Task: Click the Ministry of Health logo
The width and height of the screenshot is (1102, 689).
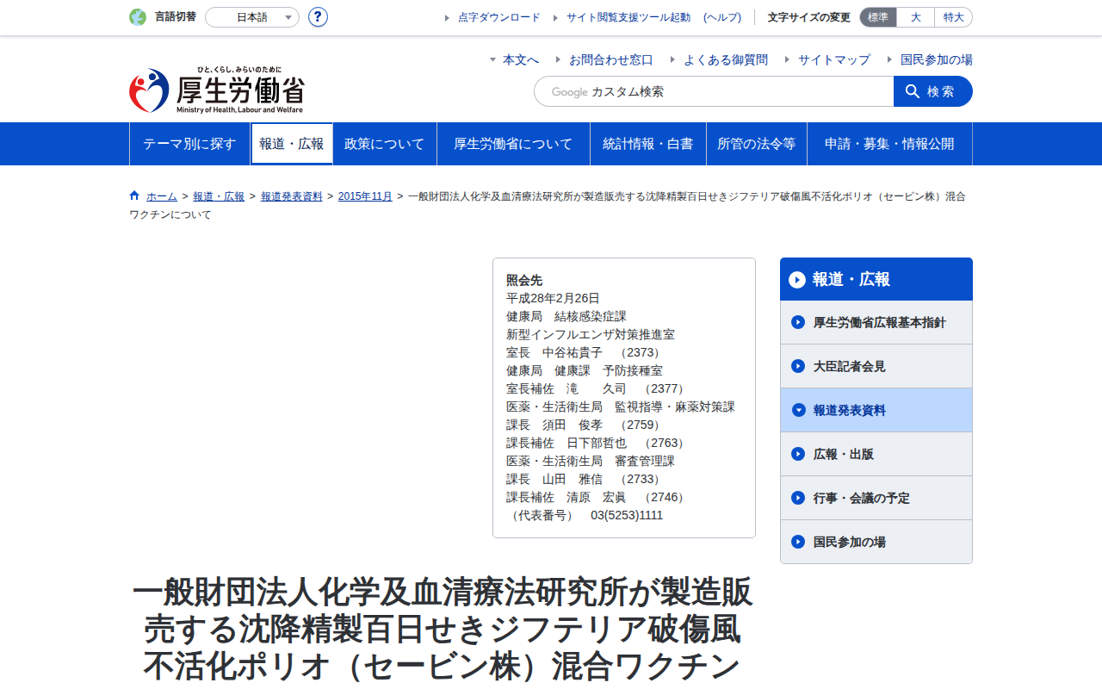Action: click(x=217, y=90)
